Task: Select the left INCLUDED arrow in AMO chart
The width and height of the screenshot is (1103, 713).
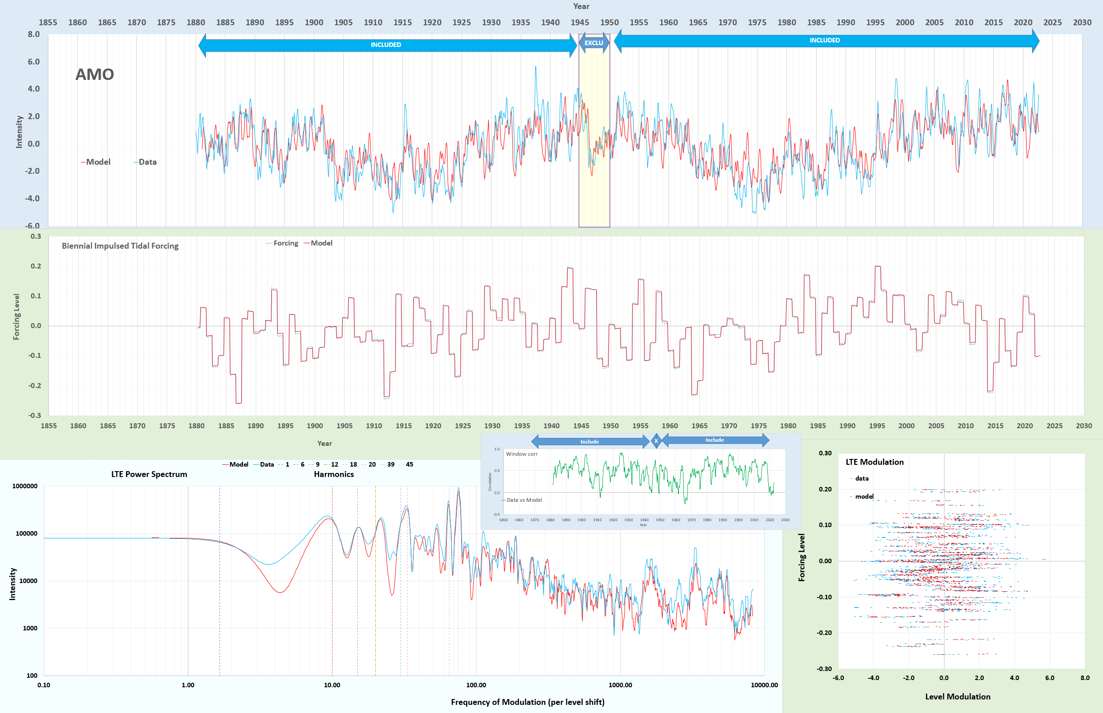Action: (386, 45)
